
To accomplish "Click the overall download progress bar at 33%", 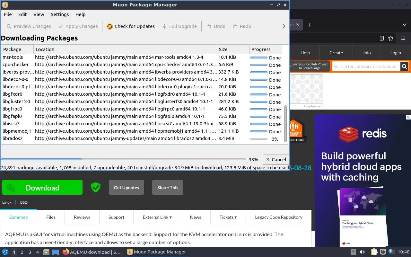I will [x=124, y=159].
